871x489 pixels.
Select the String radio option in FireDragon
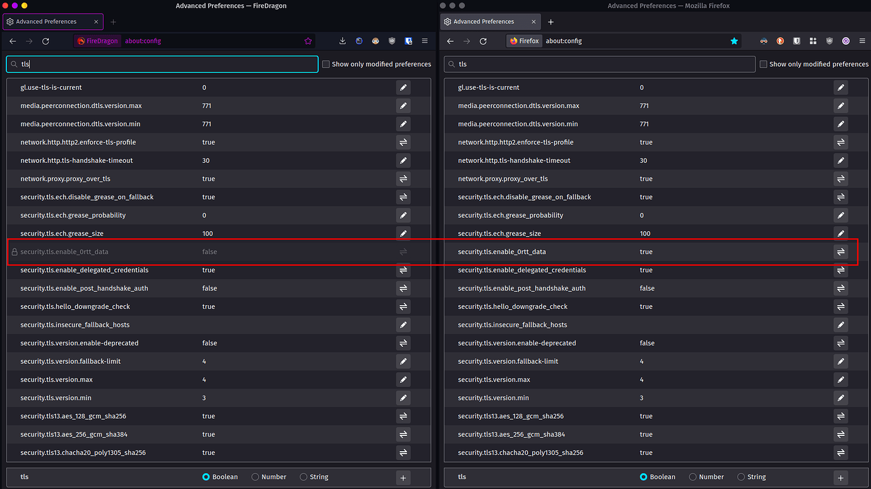[x=304, y=477]
